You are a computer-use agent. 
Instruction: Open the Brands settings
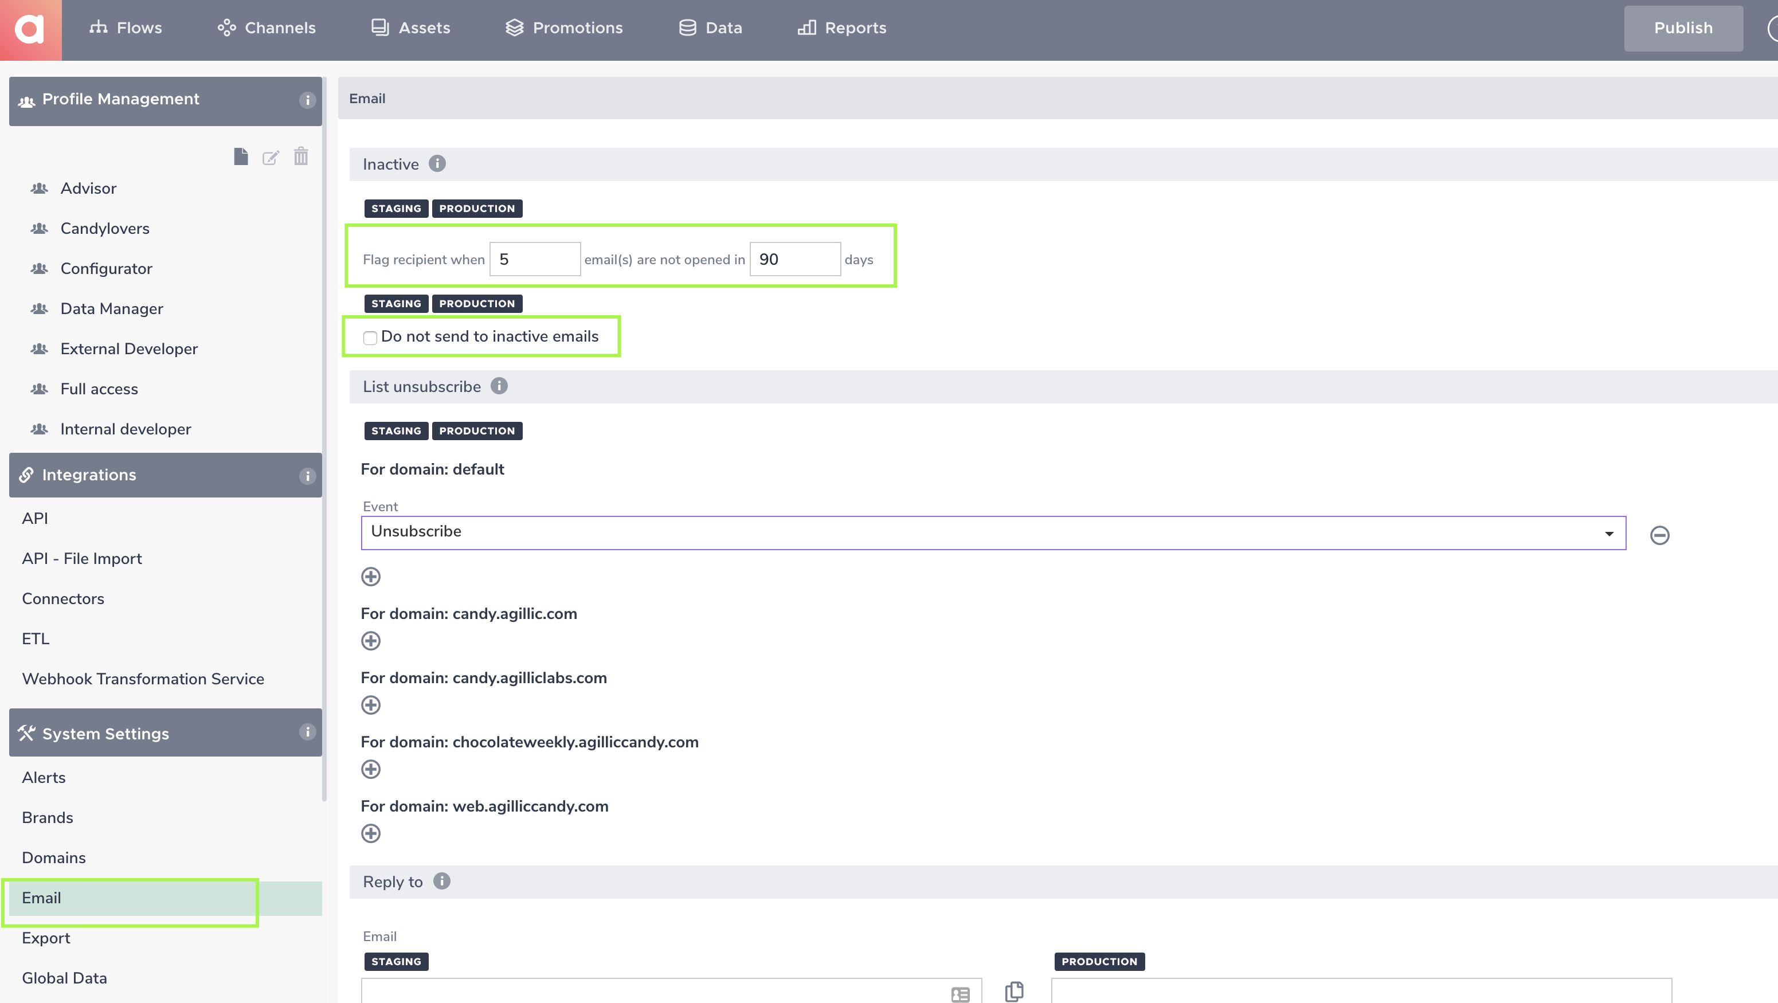tap(47, 817)
